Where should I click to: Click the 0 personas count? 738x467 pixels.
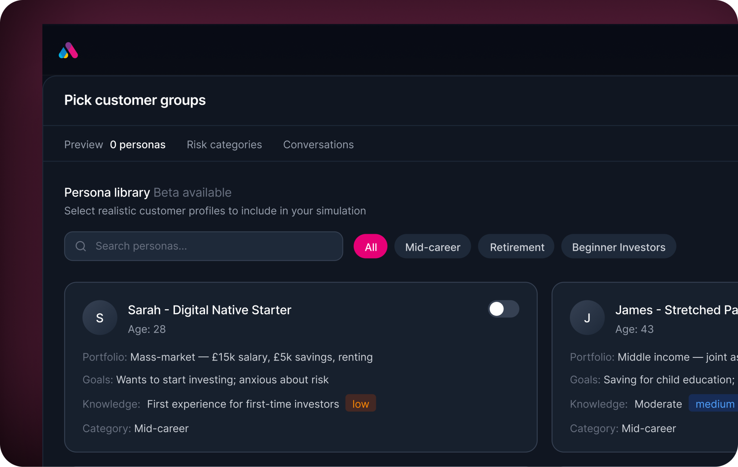[x=138, y=145]
